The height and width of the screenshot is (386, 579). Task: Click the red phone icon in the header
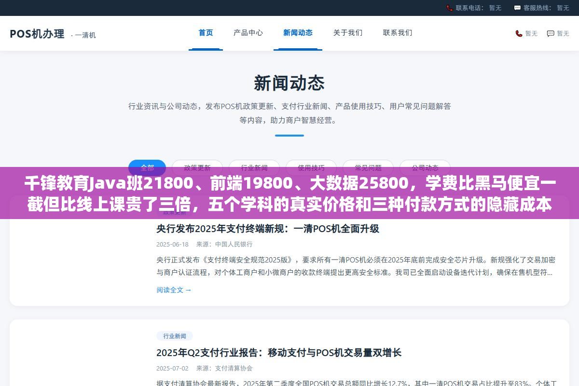[x=519, y=33]
